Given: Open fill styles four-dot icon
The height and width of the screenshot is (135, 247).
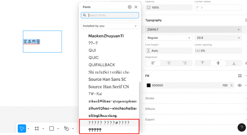Looking at the screenshot, I should click(240, 76).
